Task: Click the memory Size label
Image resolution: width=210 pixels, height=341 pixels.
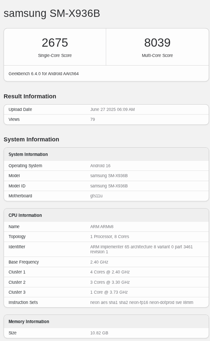Action: click(13, 333)
